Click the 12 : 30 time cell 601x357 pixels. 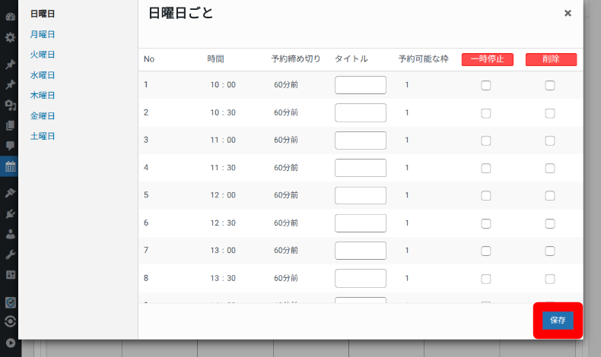(x=223, y=223)
